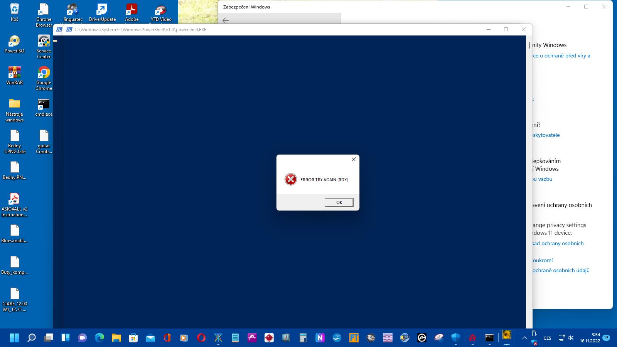The width and height of the screenshot is (617, 347).
Task: Open the Recycle Bin (Koš) desktop icon
Action: [x=14, y=12]
